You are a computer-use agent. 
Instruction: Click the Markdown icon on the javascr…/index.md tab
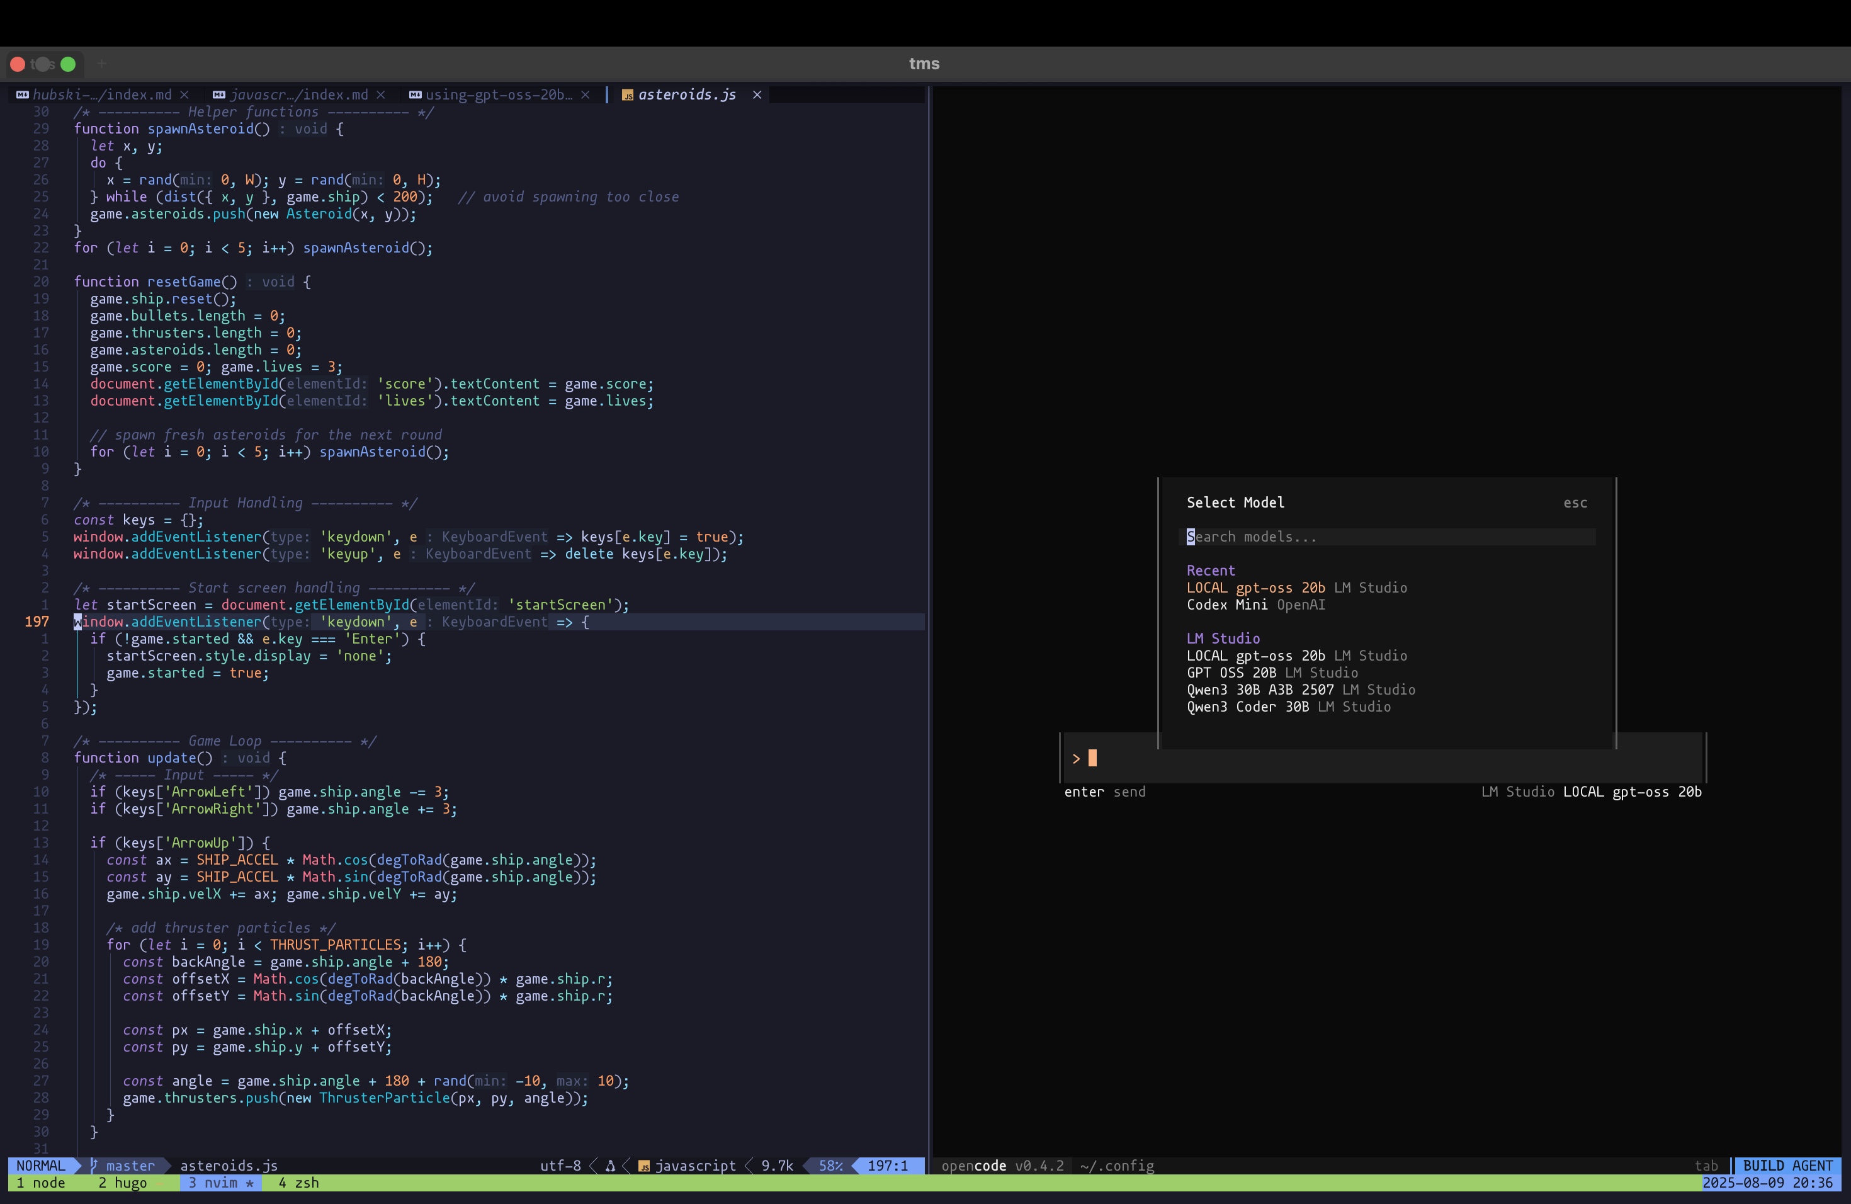tap(219, 94)
